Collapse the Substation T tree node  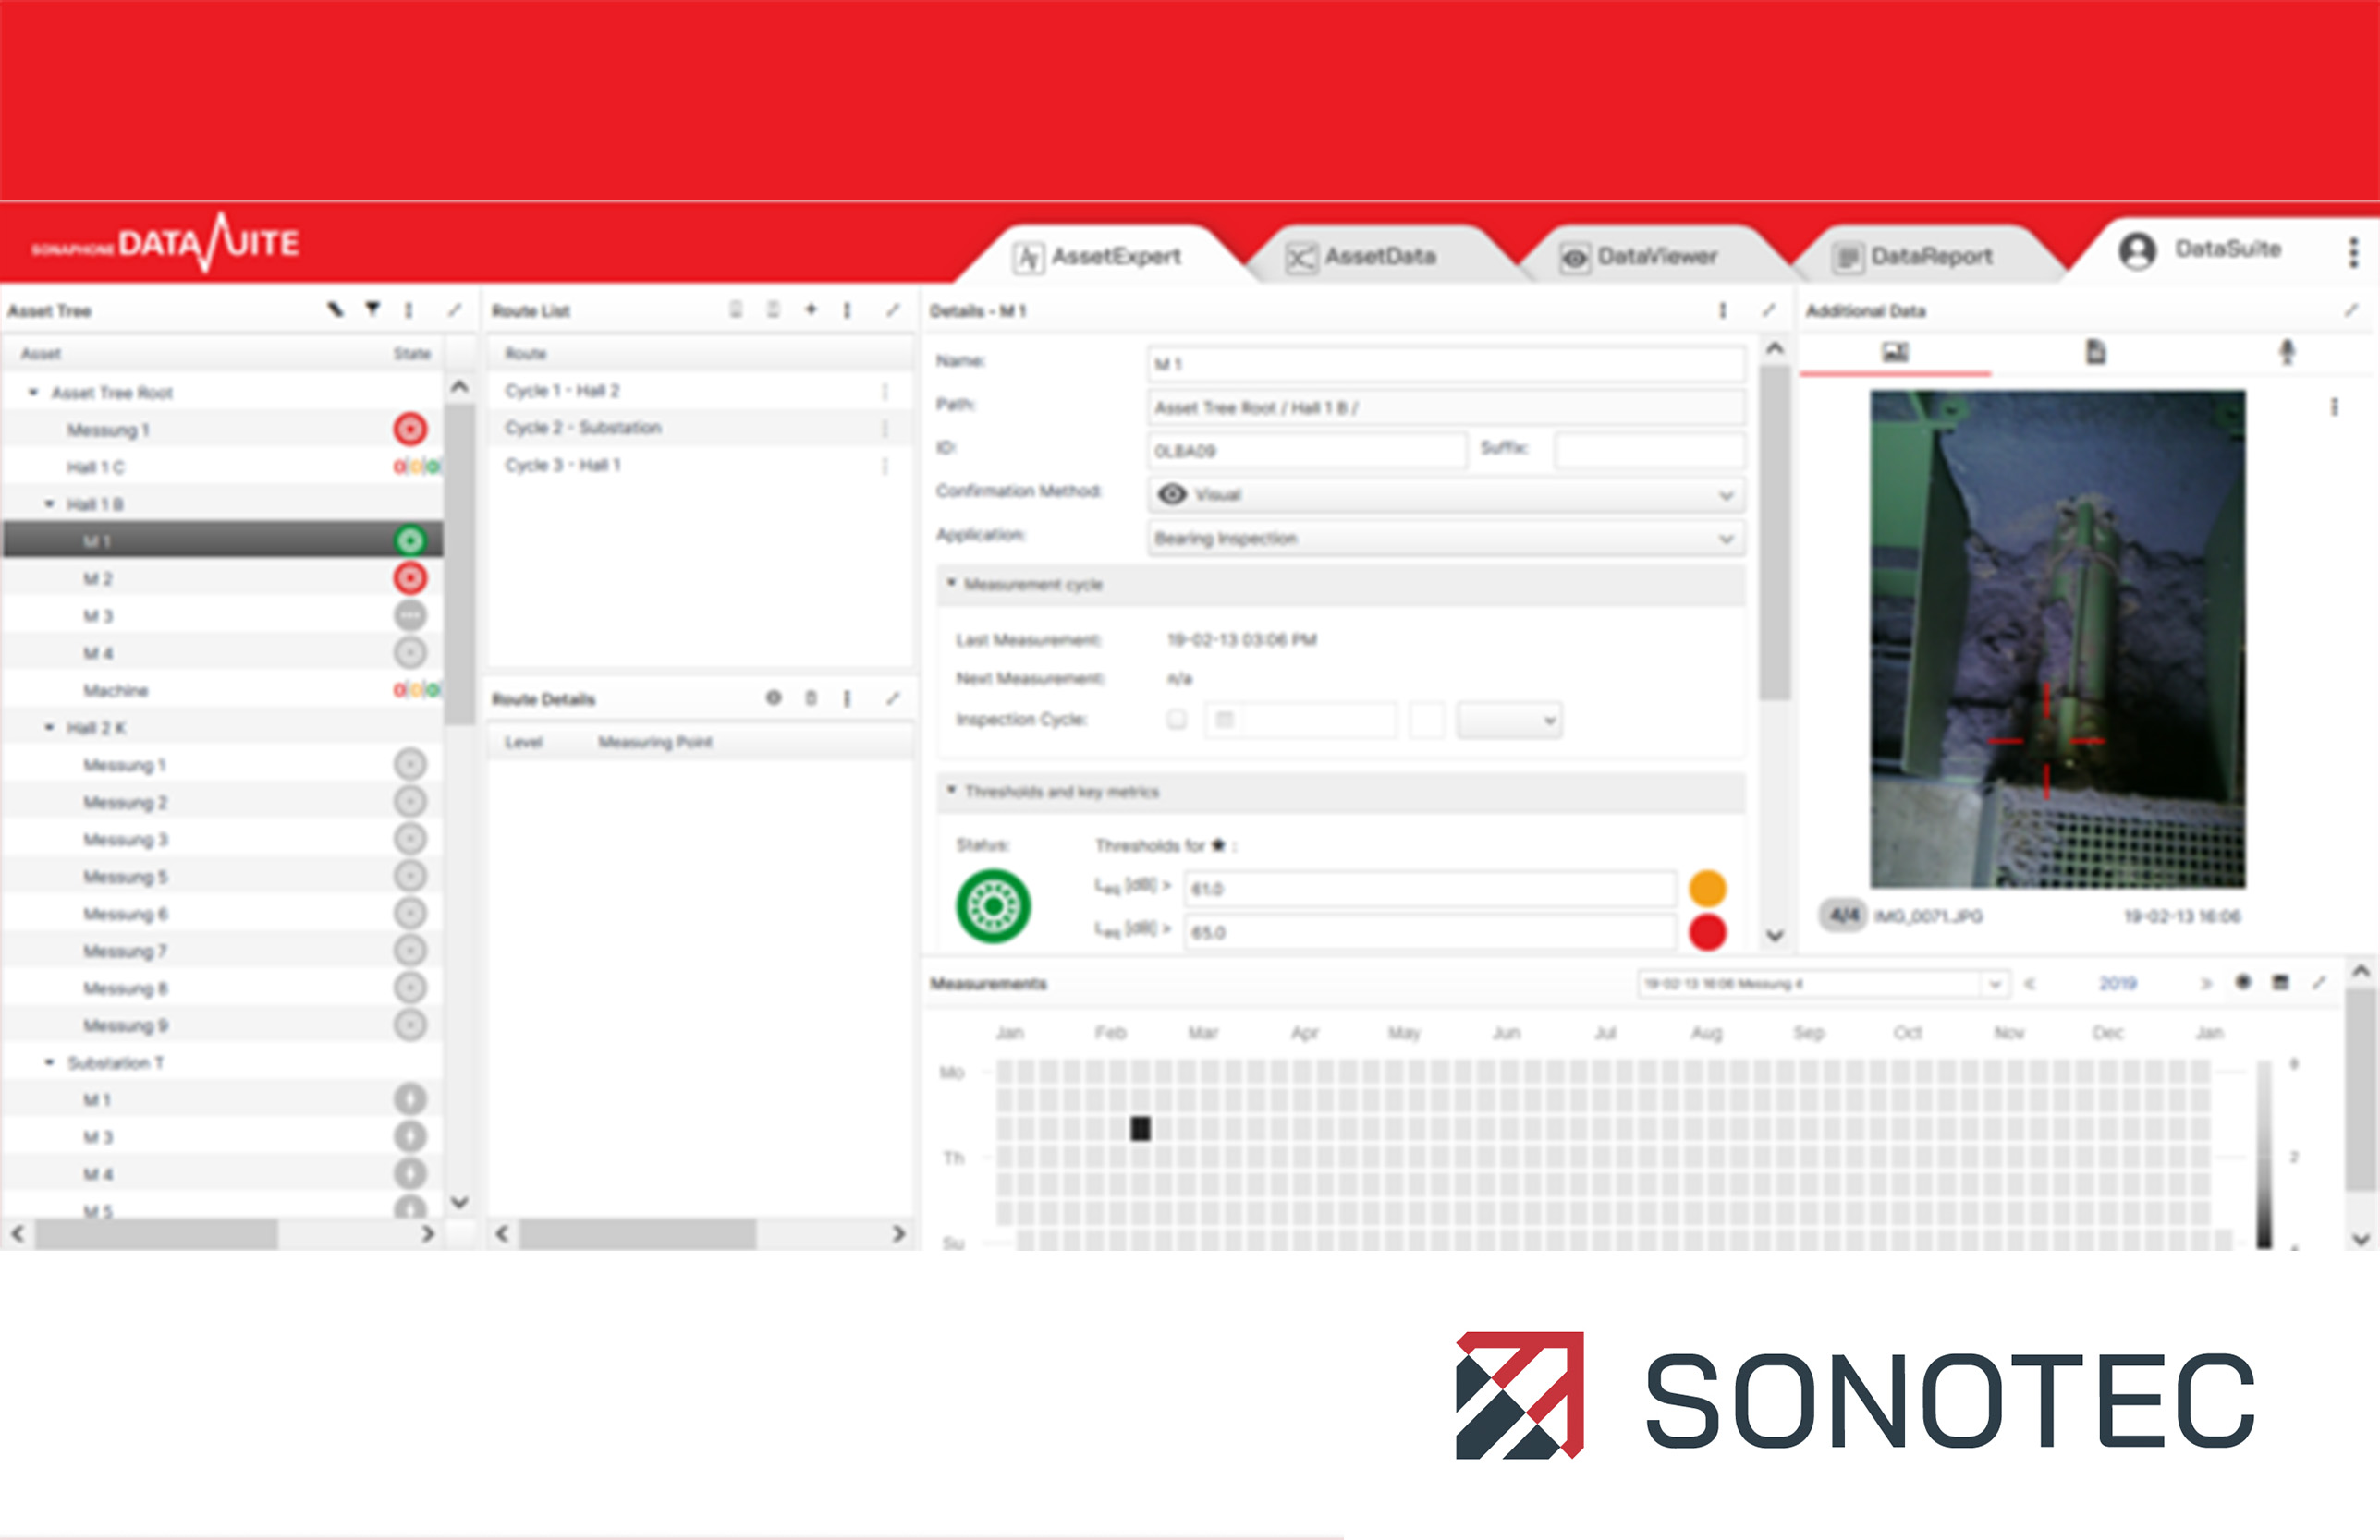pyautogui.click(x=49, y=1062)
